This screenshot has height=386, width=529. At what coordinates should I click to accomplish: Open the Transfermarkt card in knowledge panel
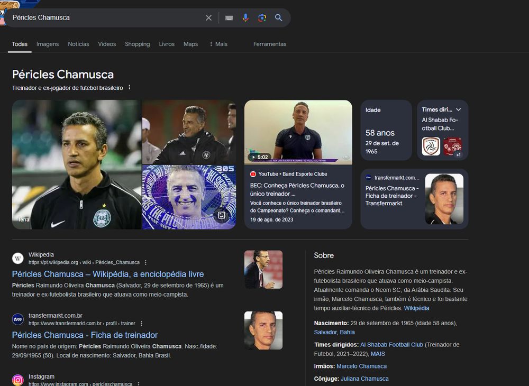pyautogui.click(x=414, y=199)
